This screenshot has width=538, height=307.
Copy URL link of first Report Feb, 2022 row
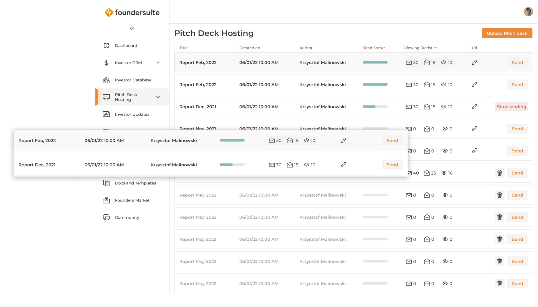tap(474, 62)
